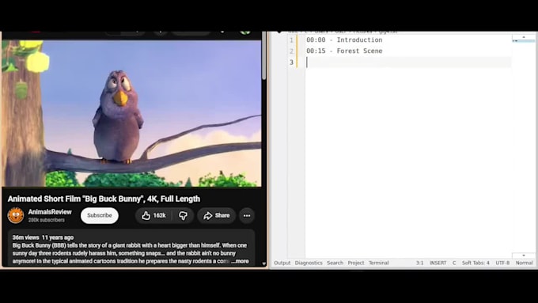Viewport: 538px width, 303px height.
Task: Open the Terminal panel tab
Action: pyautogui.click(x=379, y=263)
